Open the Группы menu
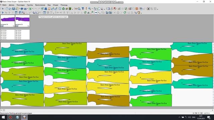The image size is (214, 120). [30, 5]
